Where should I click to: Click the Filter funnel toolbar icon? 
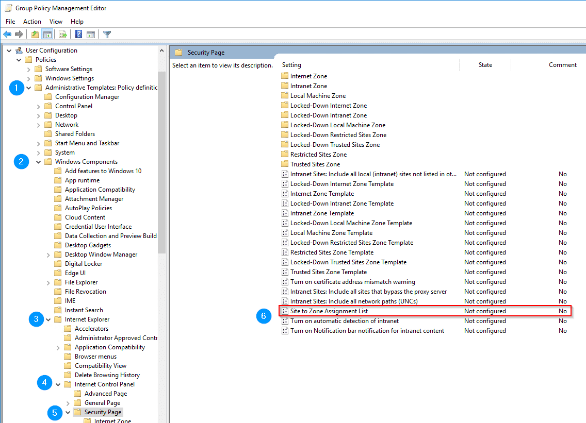107,35
